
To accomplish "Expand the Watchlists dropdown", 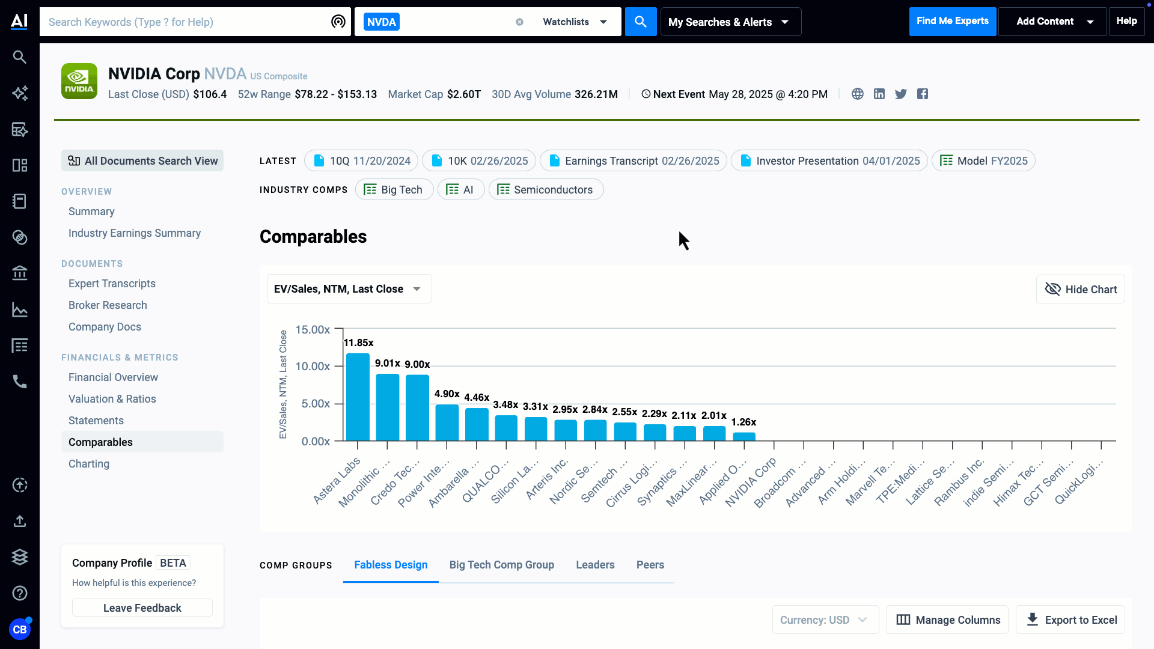I will click(x=575, y=22).
